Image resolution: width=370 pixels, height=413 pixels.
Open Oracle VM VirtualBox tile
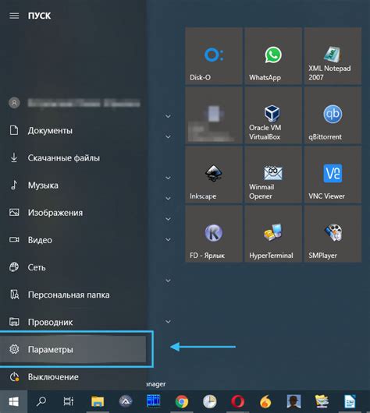tap(273, 115)
